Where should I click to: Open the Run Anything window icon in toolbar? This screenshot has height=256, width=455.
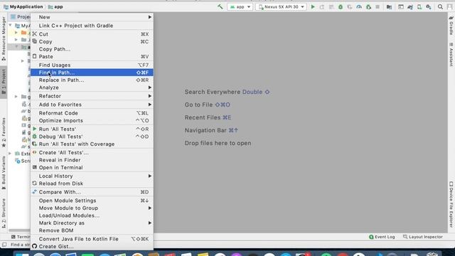401,6
